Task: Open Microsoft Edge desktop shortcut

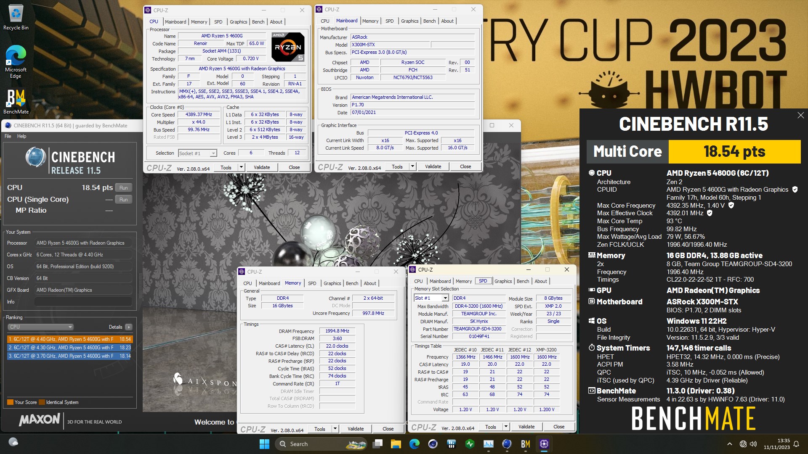Action: point(16,62)
